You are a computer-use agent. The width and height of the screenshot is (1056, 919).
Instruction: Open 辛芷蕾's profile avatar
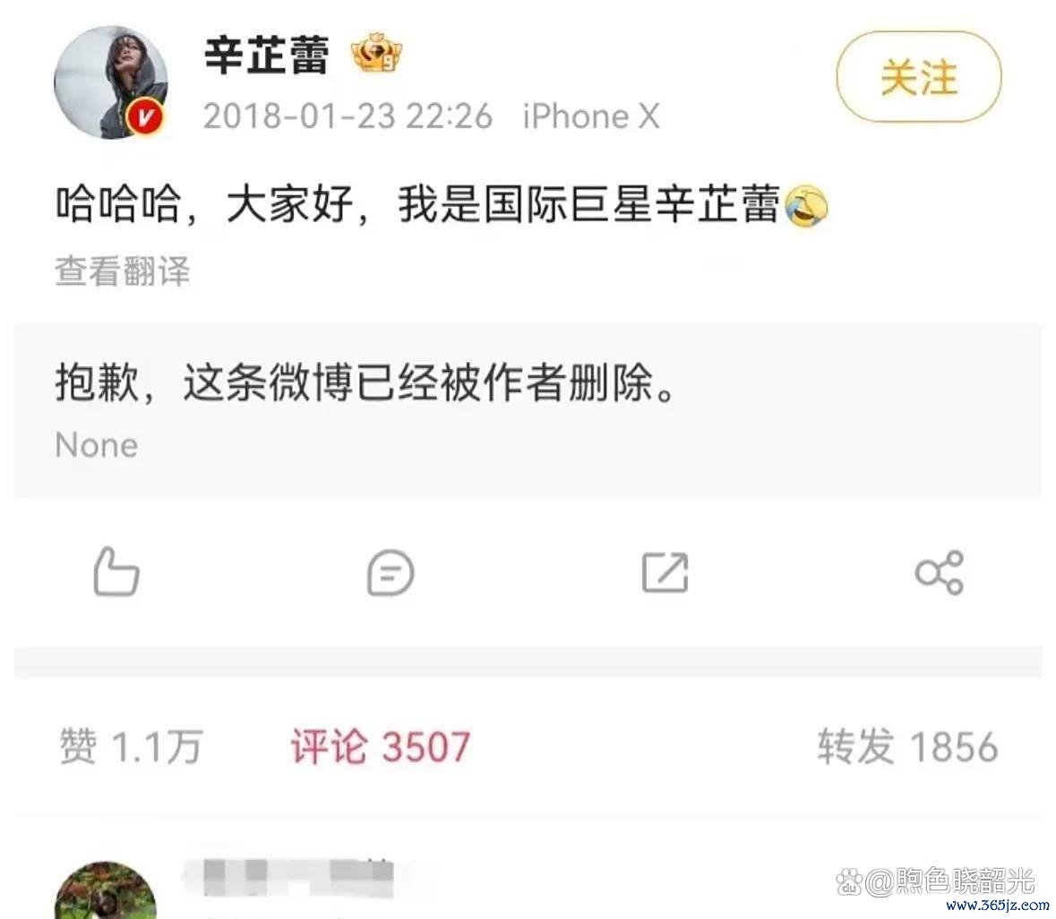110,82
